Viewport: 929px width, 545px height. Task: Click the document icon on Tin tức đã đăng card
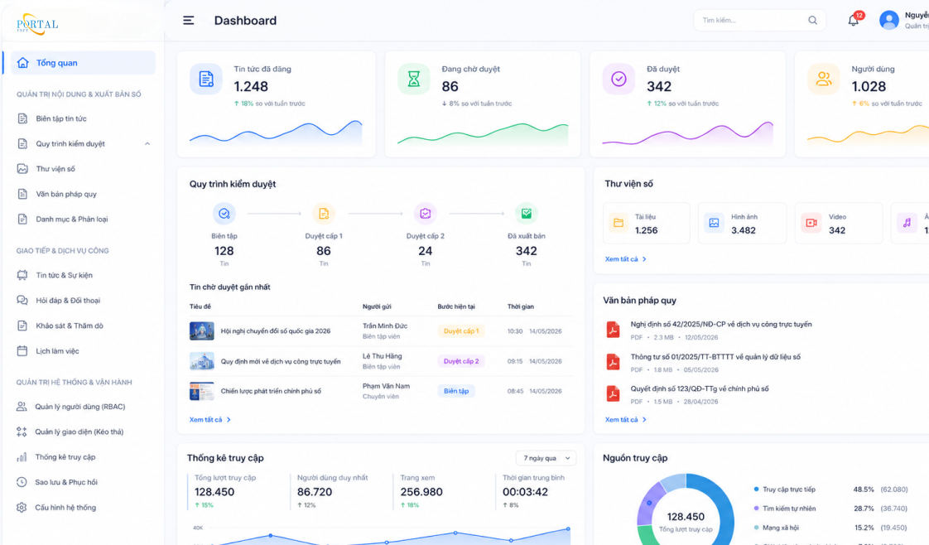(206, 79)
